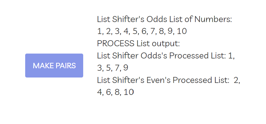
Task: Click the number 1 in the original numbers list
Action: pos(99,32)
